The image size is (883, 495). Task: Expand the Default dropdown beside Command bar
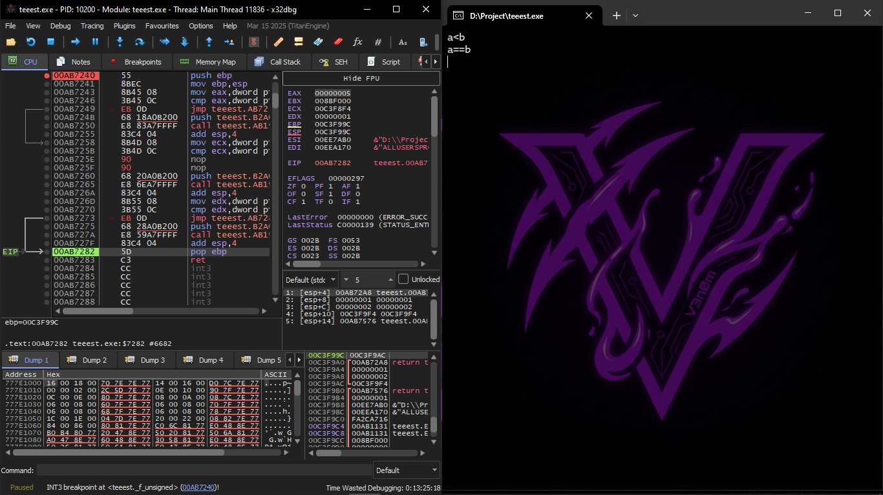406,470
